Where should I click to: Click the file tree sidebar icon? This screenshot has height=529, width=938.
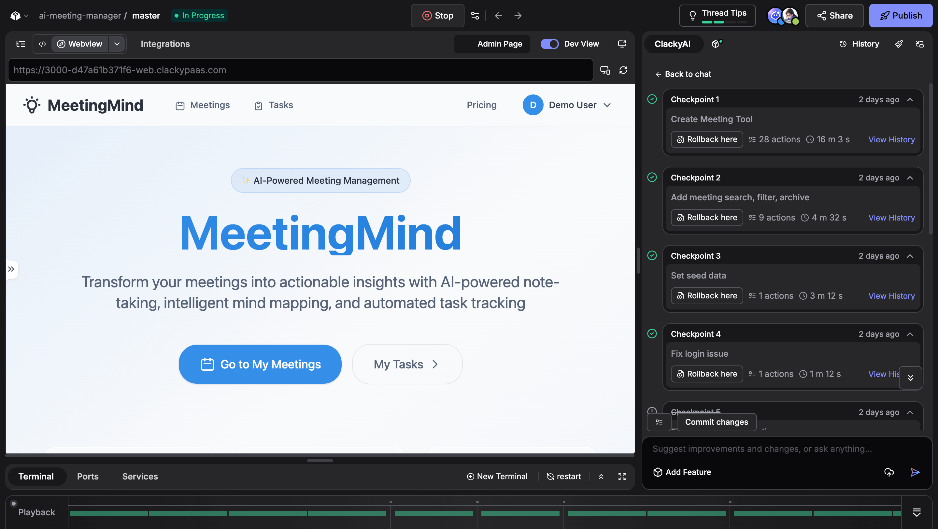(21, 44)
